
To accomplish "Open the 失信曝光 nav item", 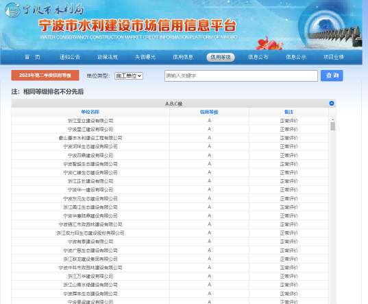I will (x=145, y=57).
